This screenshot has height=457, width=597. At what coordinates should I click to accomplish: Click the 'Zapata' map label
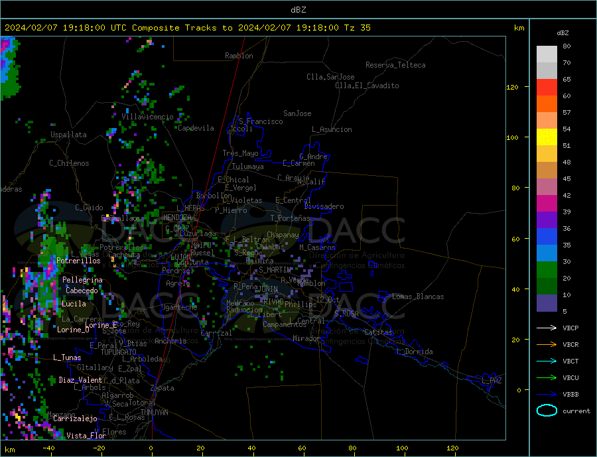tap(163, 389)
